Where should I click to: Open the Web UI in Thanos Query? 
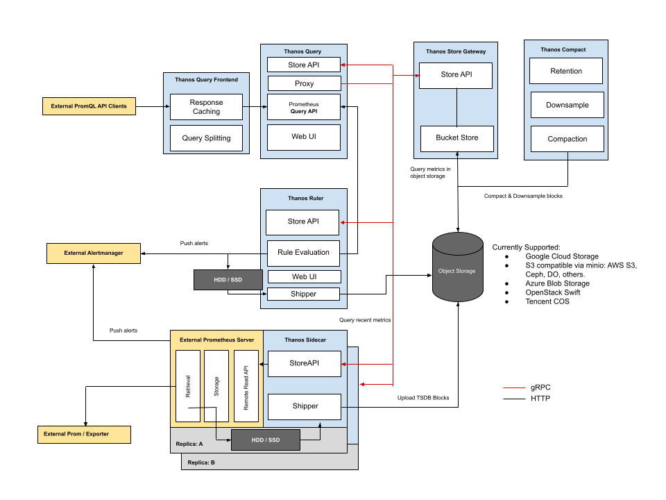point(303,137)
